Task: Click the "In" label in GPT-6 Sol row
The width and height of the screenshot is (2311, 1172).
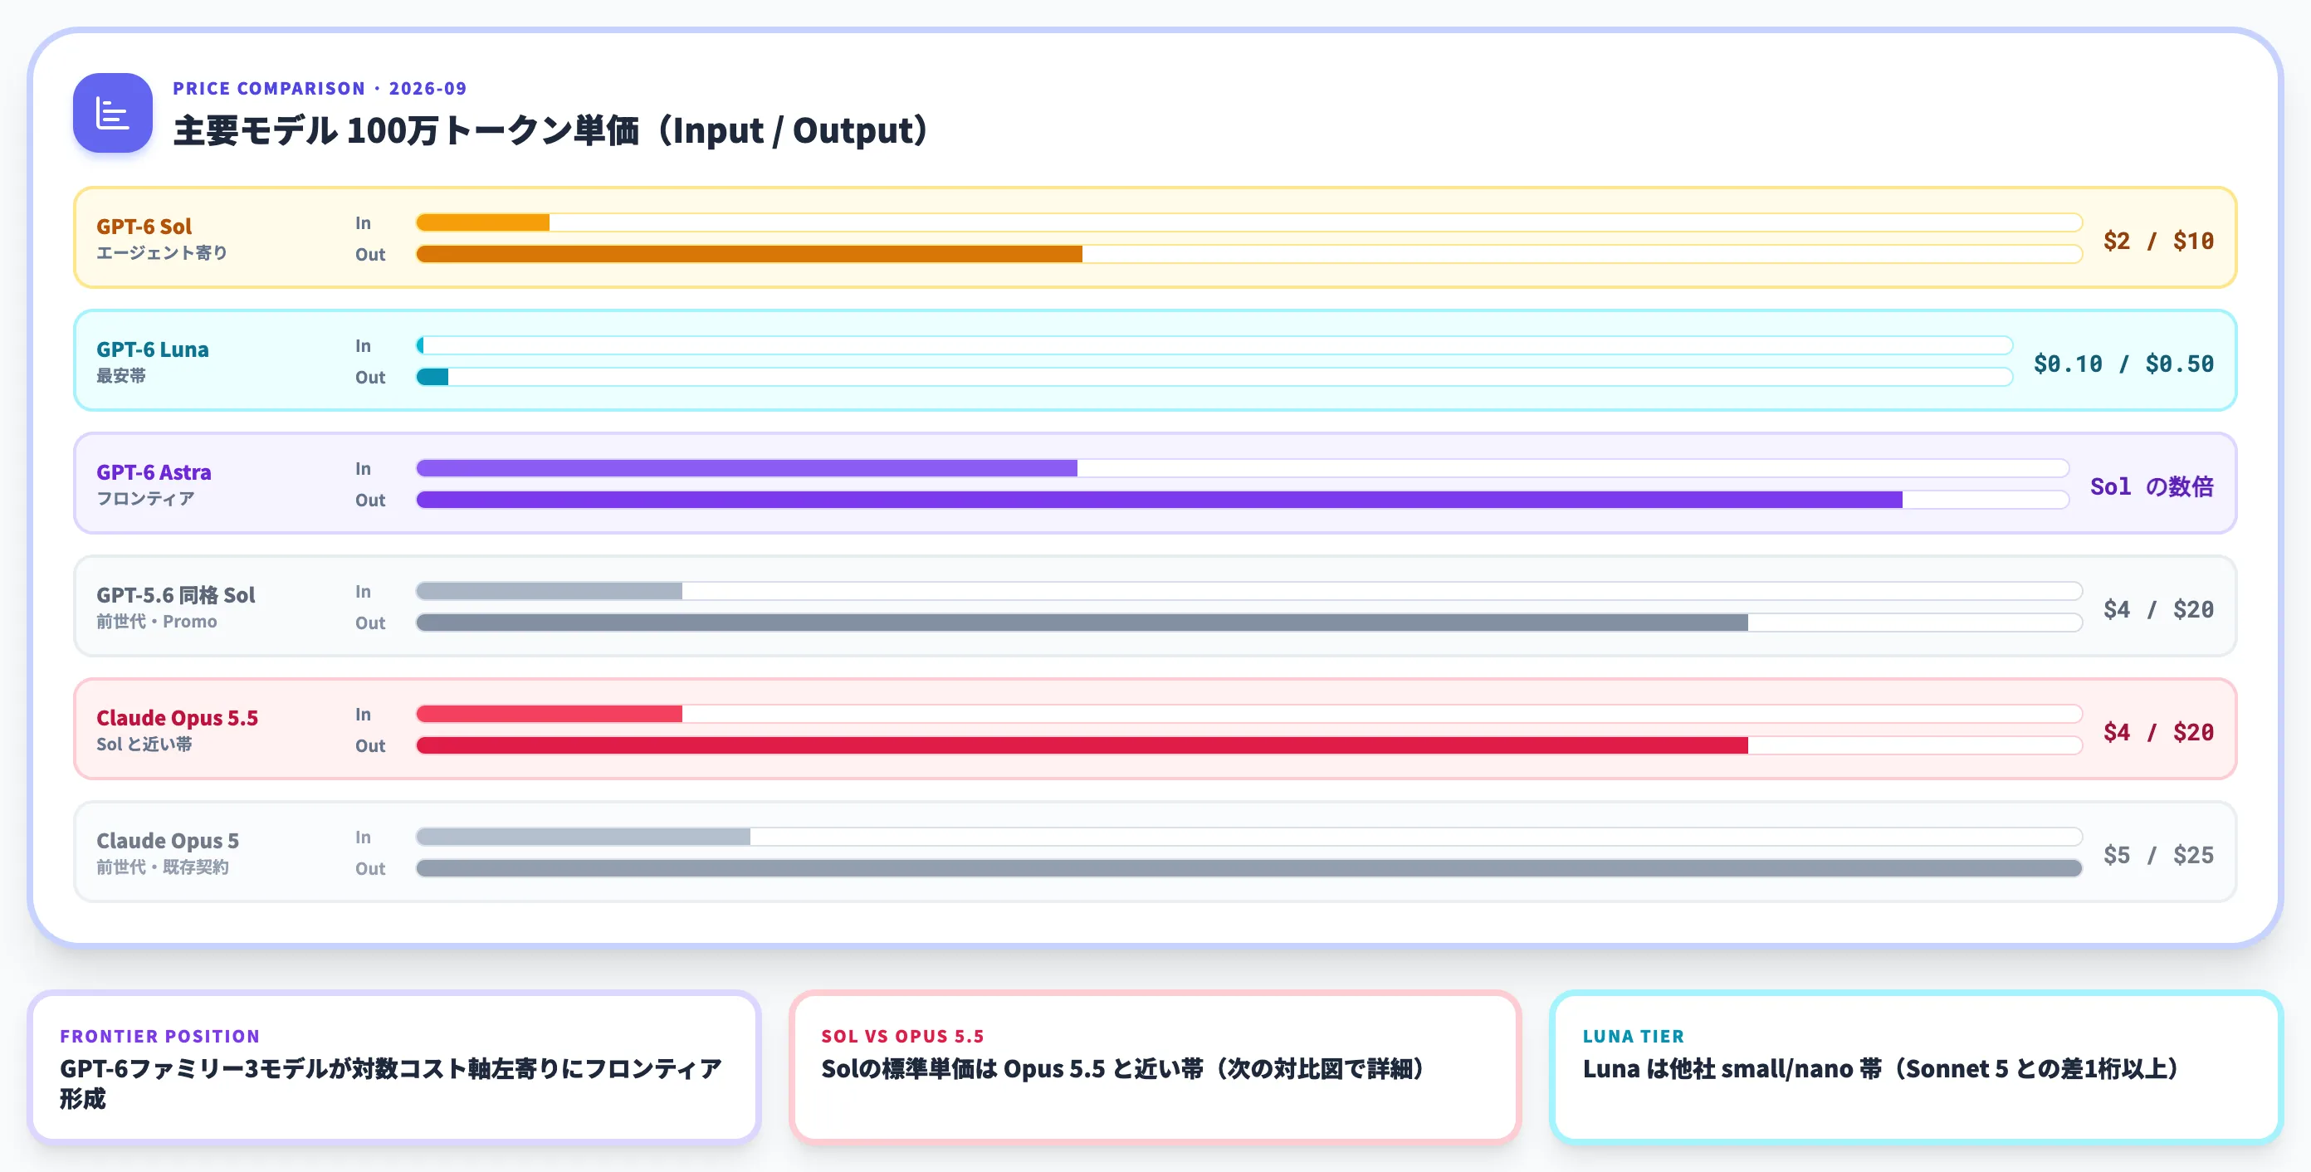Action: point(363,222)
